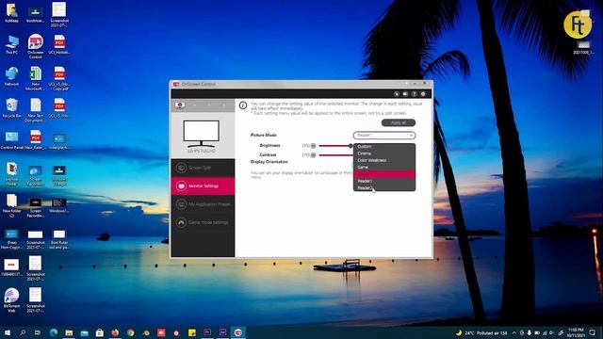This screenshot has height=339, width=603.
Task: Open Microsoft Store from taskbar
Action: point(100,332)
